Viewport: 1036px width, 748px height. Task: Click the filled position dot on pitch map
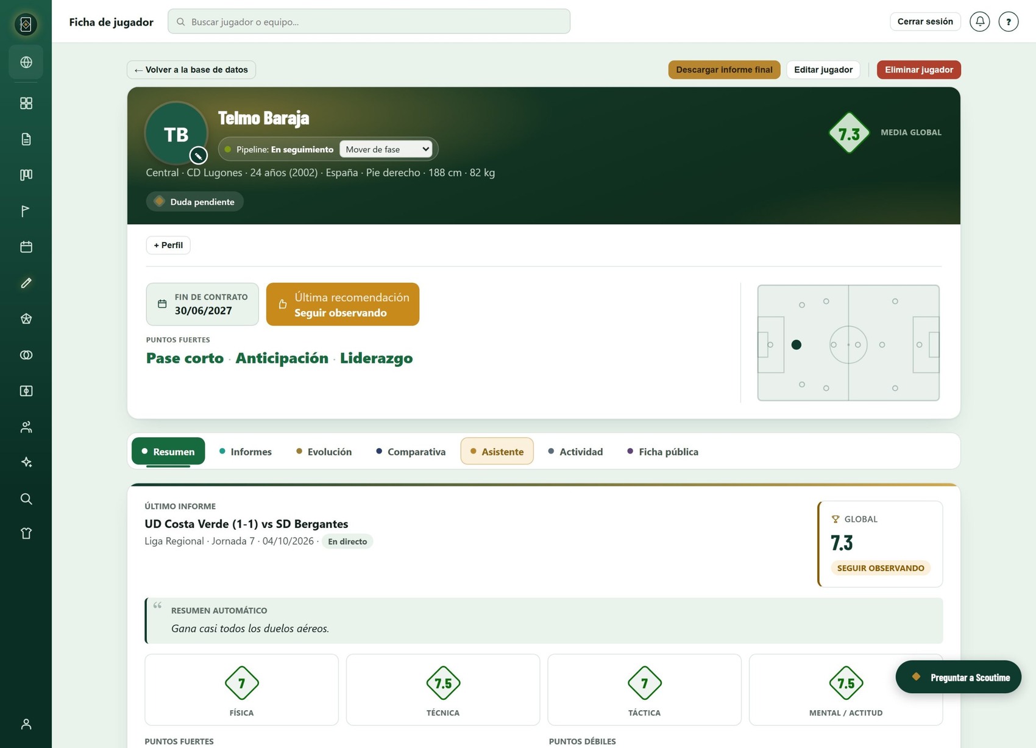coord(796,345)
